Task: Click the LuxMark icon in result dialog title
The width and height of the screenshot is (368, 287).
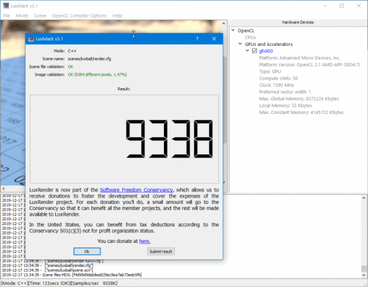Action: [32, 38]
